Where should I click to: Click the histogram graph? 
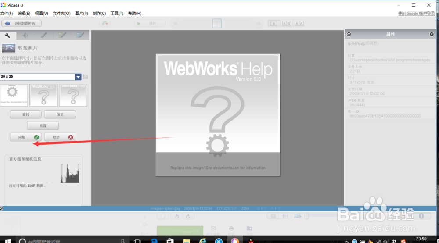coord(44,173)
